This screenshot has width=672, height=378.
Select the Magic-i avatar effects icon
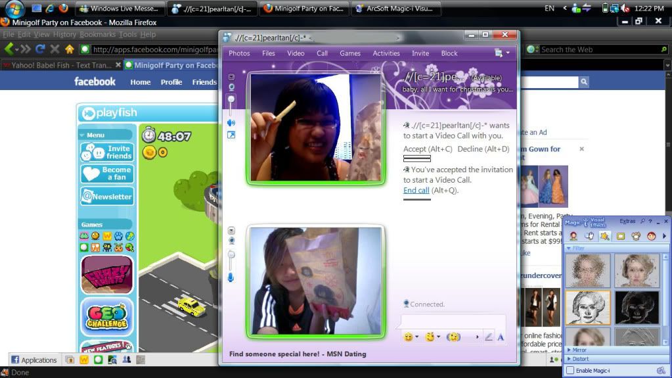573,236
